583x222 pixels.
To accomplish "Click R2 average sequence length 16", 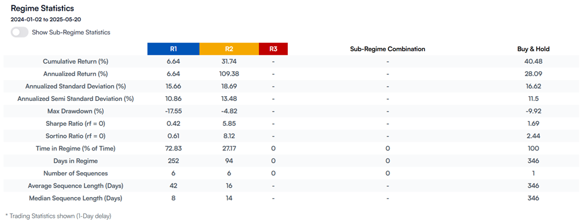I will click(x=229, y=186).
